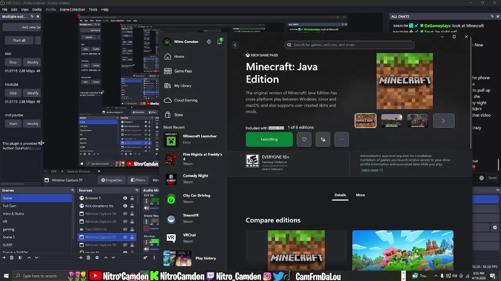Add a new scene with plus icon

[x=4, y=258]
